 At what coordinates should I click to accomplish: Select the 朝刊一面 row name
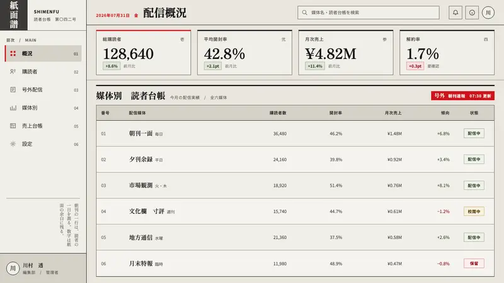(140, 133)
